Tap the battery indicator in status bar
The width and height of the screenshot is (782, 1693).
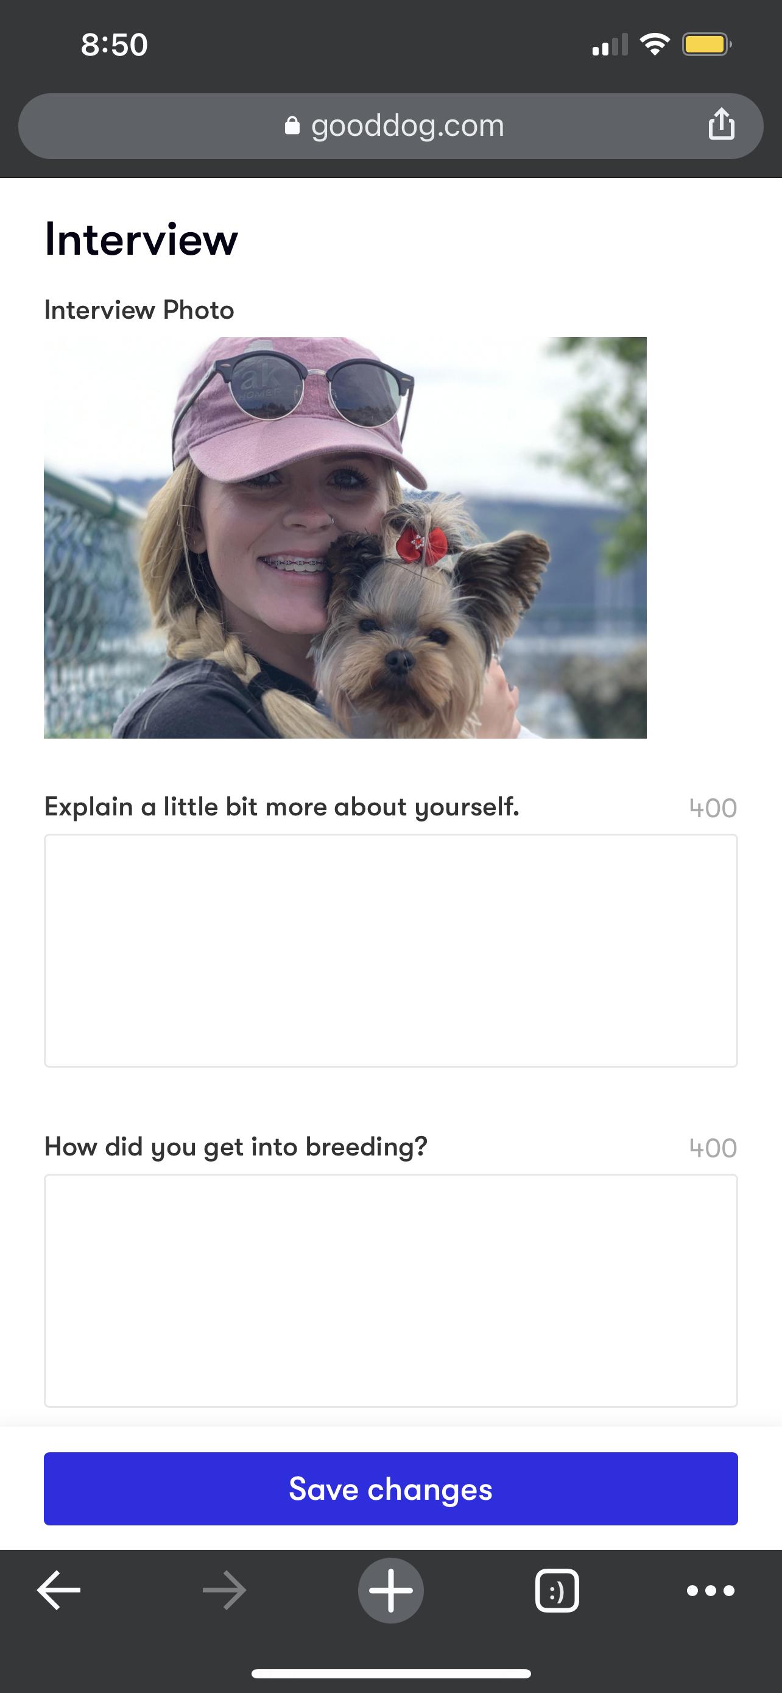[x=706, y=44]
